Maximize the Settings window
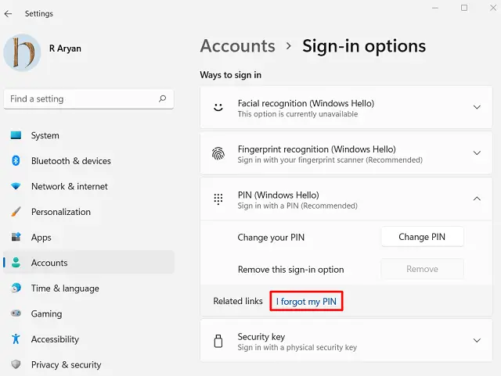The height and width of the screenshot is (376, 501). point(464,8)
